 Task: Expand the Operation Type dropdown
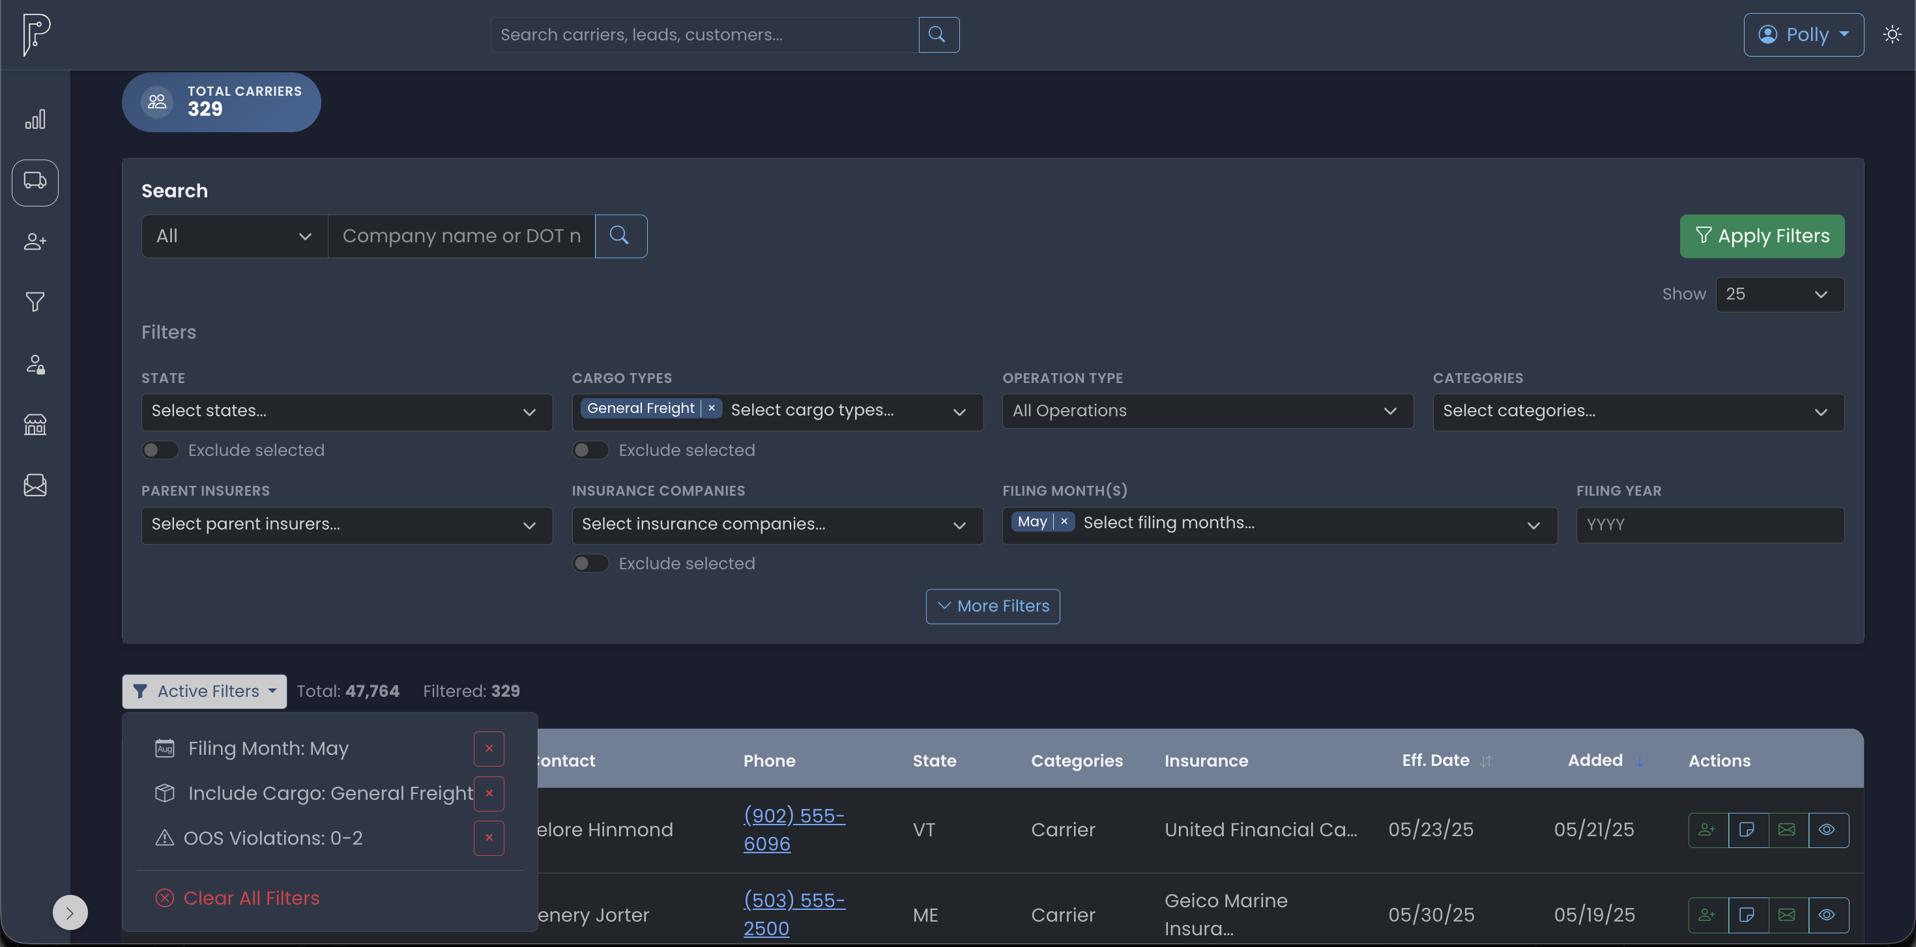pyautogui.click(x=1206, y=411)
